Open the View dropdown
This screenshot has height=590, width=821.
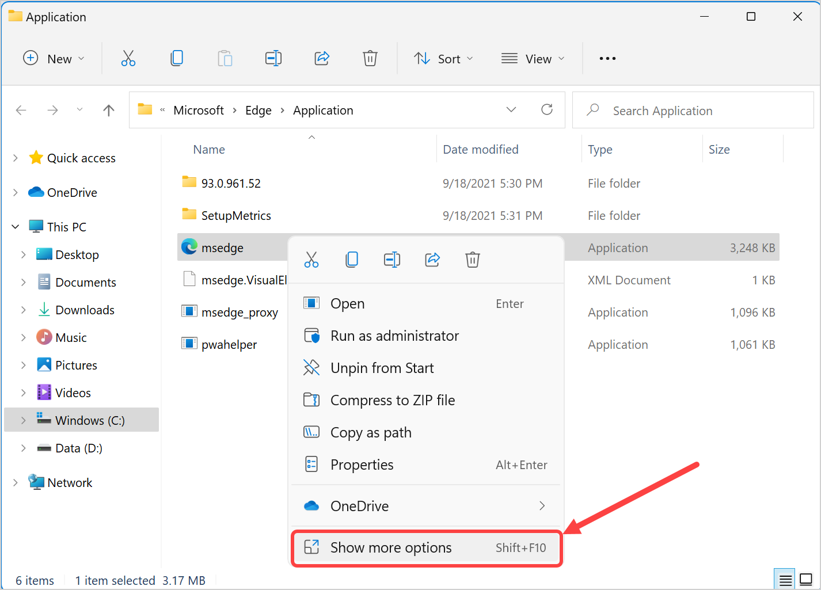click(x=533, y=58)
